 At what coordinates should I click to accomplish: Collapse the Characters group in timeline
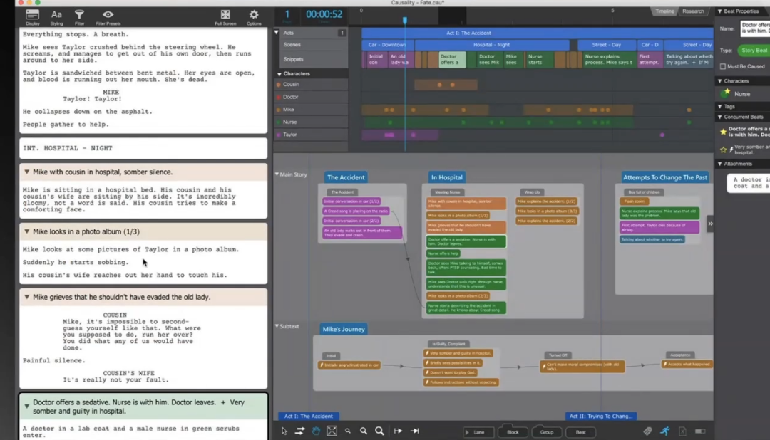point(277,73)
